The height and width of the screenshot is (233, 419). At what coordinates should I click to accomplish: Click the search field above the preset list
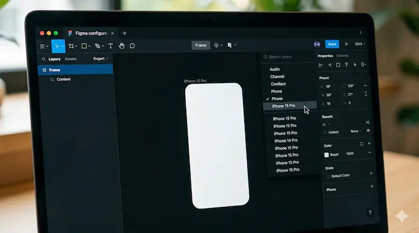click(x=287, y=57)
